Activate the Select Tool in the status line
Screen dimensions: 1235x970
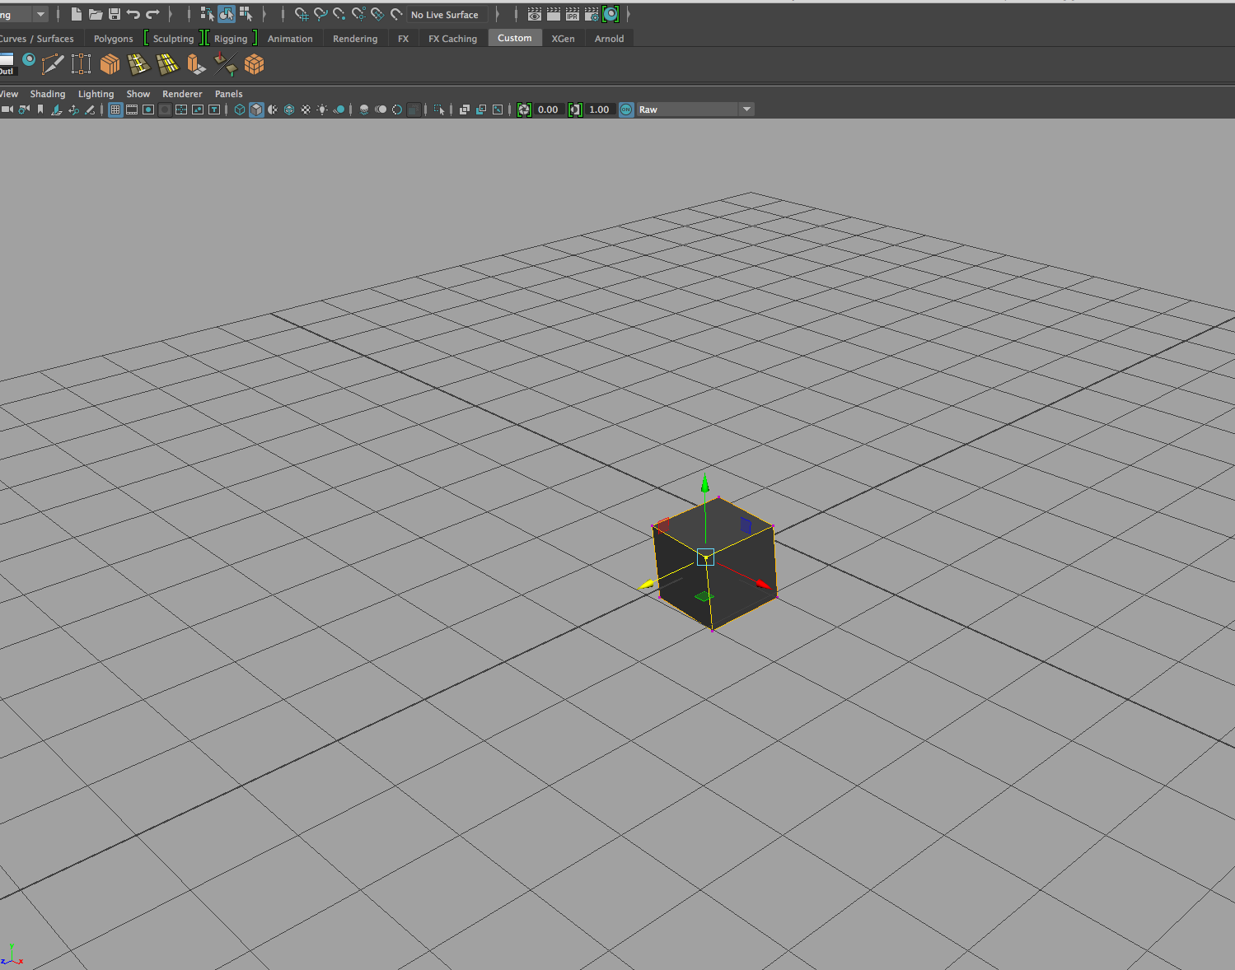(227, 14)
